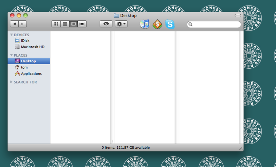Expand the SEARCH FOR section triangle
276x167 pixels.
tap(11, 82)
